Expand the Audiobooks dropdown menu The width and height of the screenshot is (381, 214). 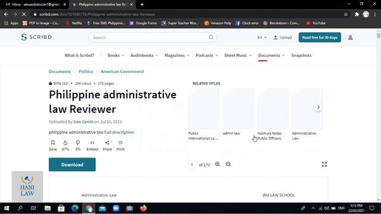click(x=144, y=55)
